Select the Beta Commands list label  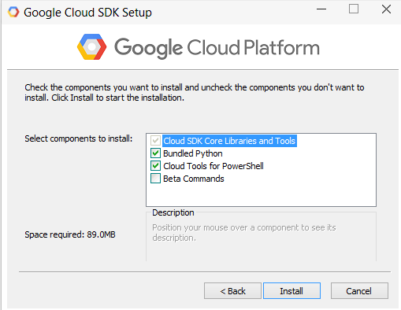(x=194, y=179)
